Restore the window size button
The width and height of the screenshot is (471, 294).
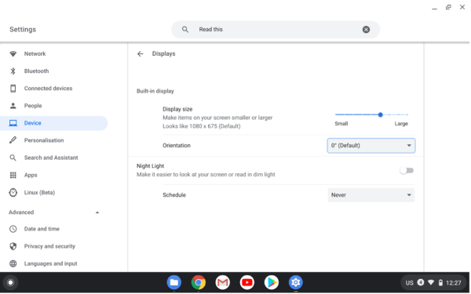[x=448, y=7]
